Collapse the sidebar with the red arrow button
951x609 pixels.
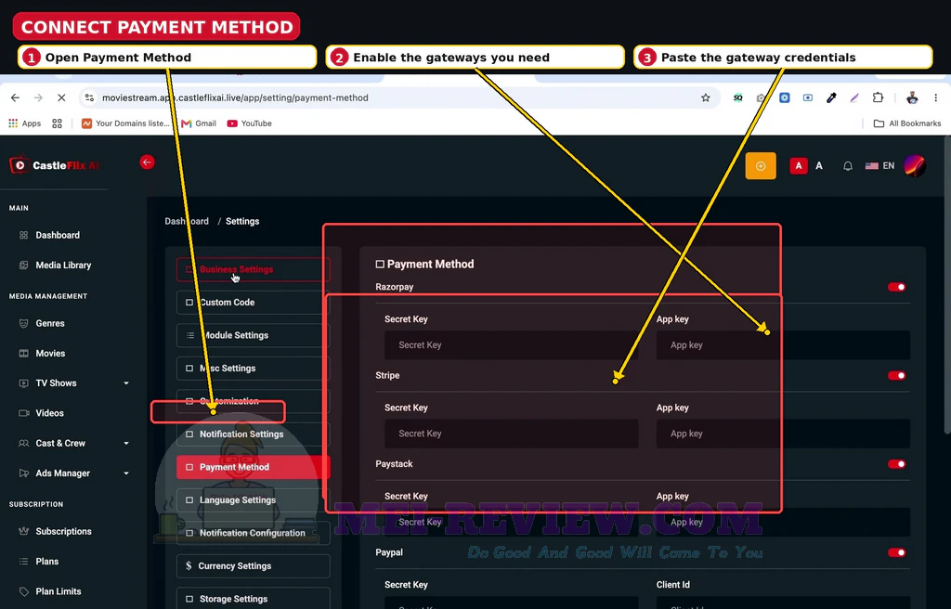point(147,162)
